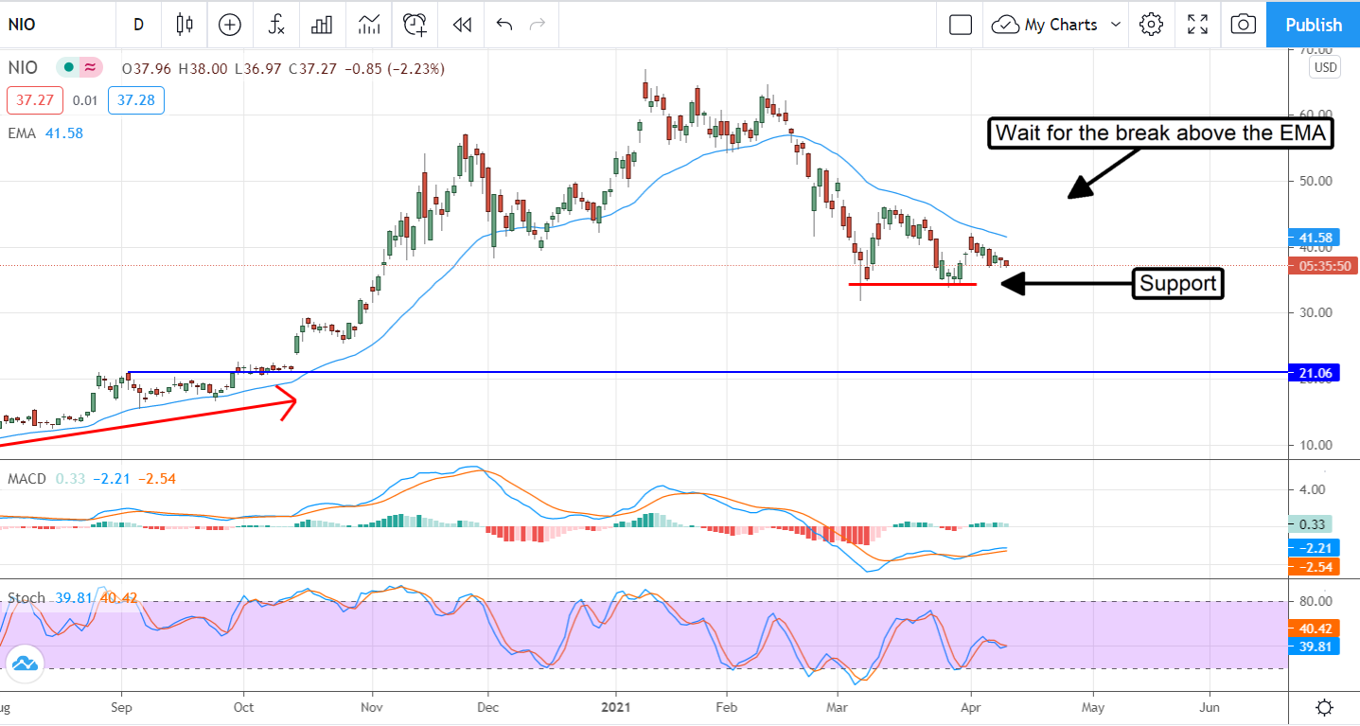Open the My Charts layout name
The image size is (1360, 726).
pyautogui.click(x=1061, y=25)
